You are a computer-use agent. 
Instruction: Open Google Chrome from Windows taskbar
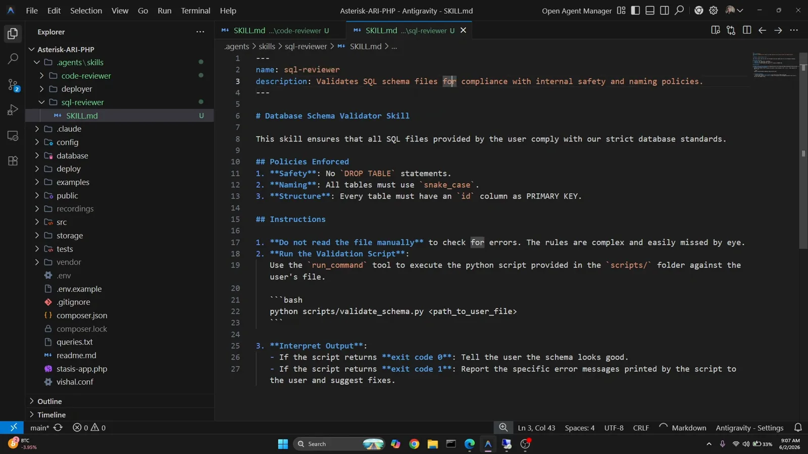(414, 444)
